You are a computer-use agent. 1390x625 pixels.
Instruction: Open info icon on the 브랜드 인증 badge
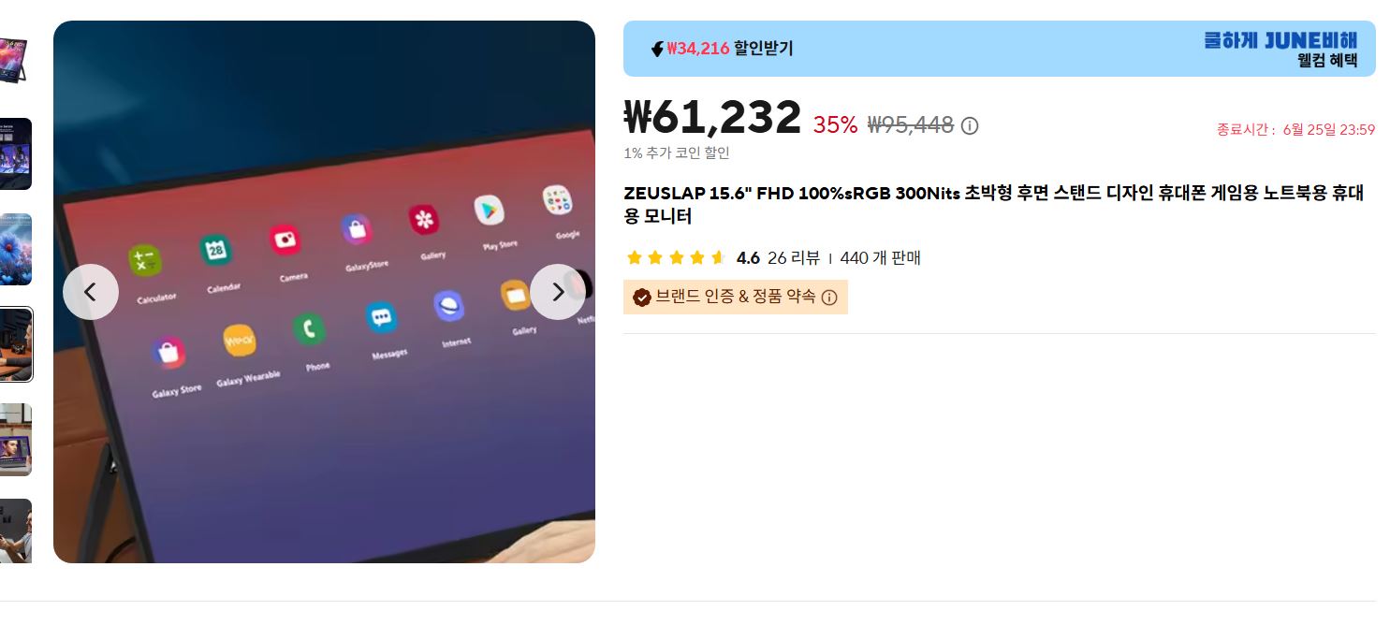pos(829,298)
